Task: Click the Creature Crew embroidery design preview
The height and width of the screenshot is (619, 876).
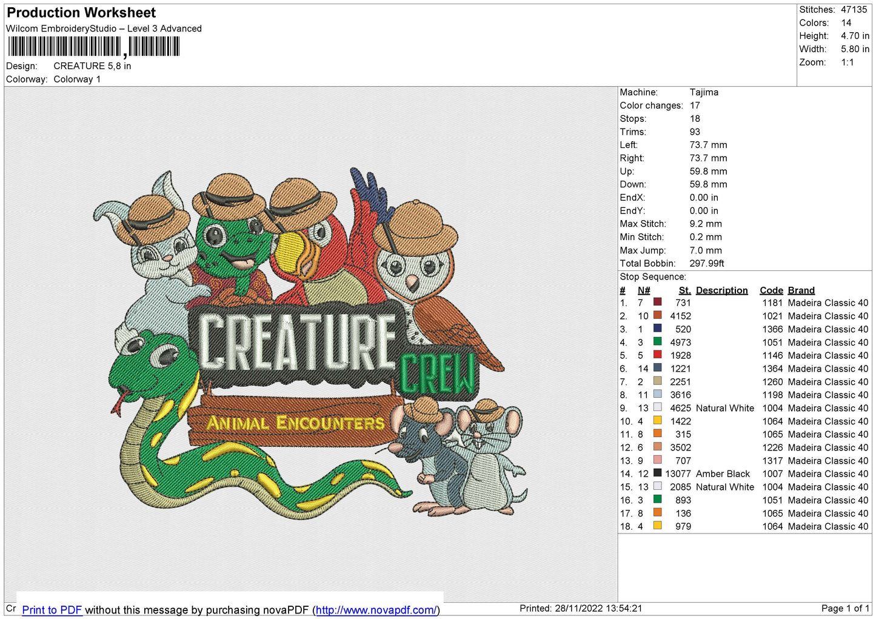Action: click(310, 344)
